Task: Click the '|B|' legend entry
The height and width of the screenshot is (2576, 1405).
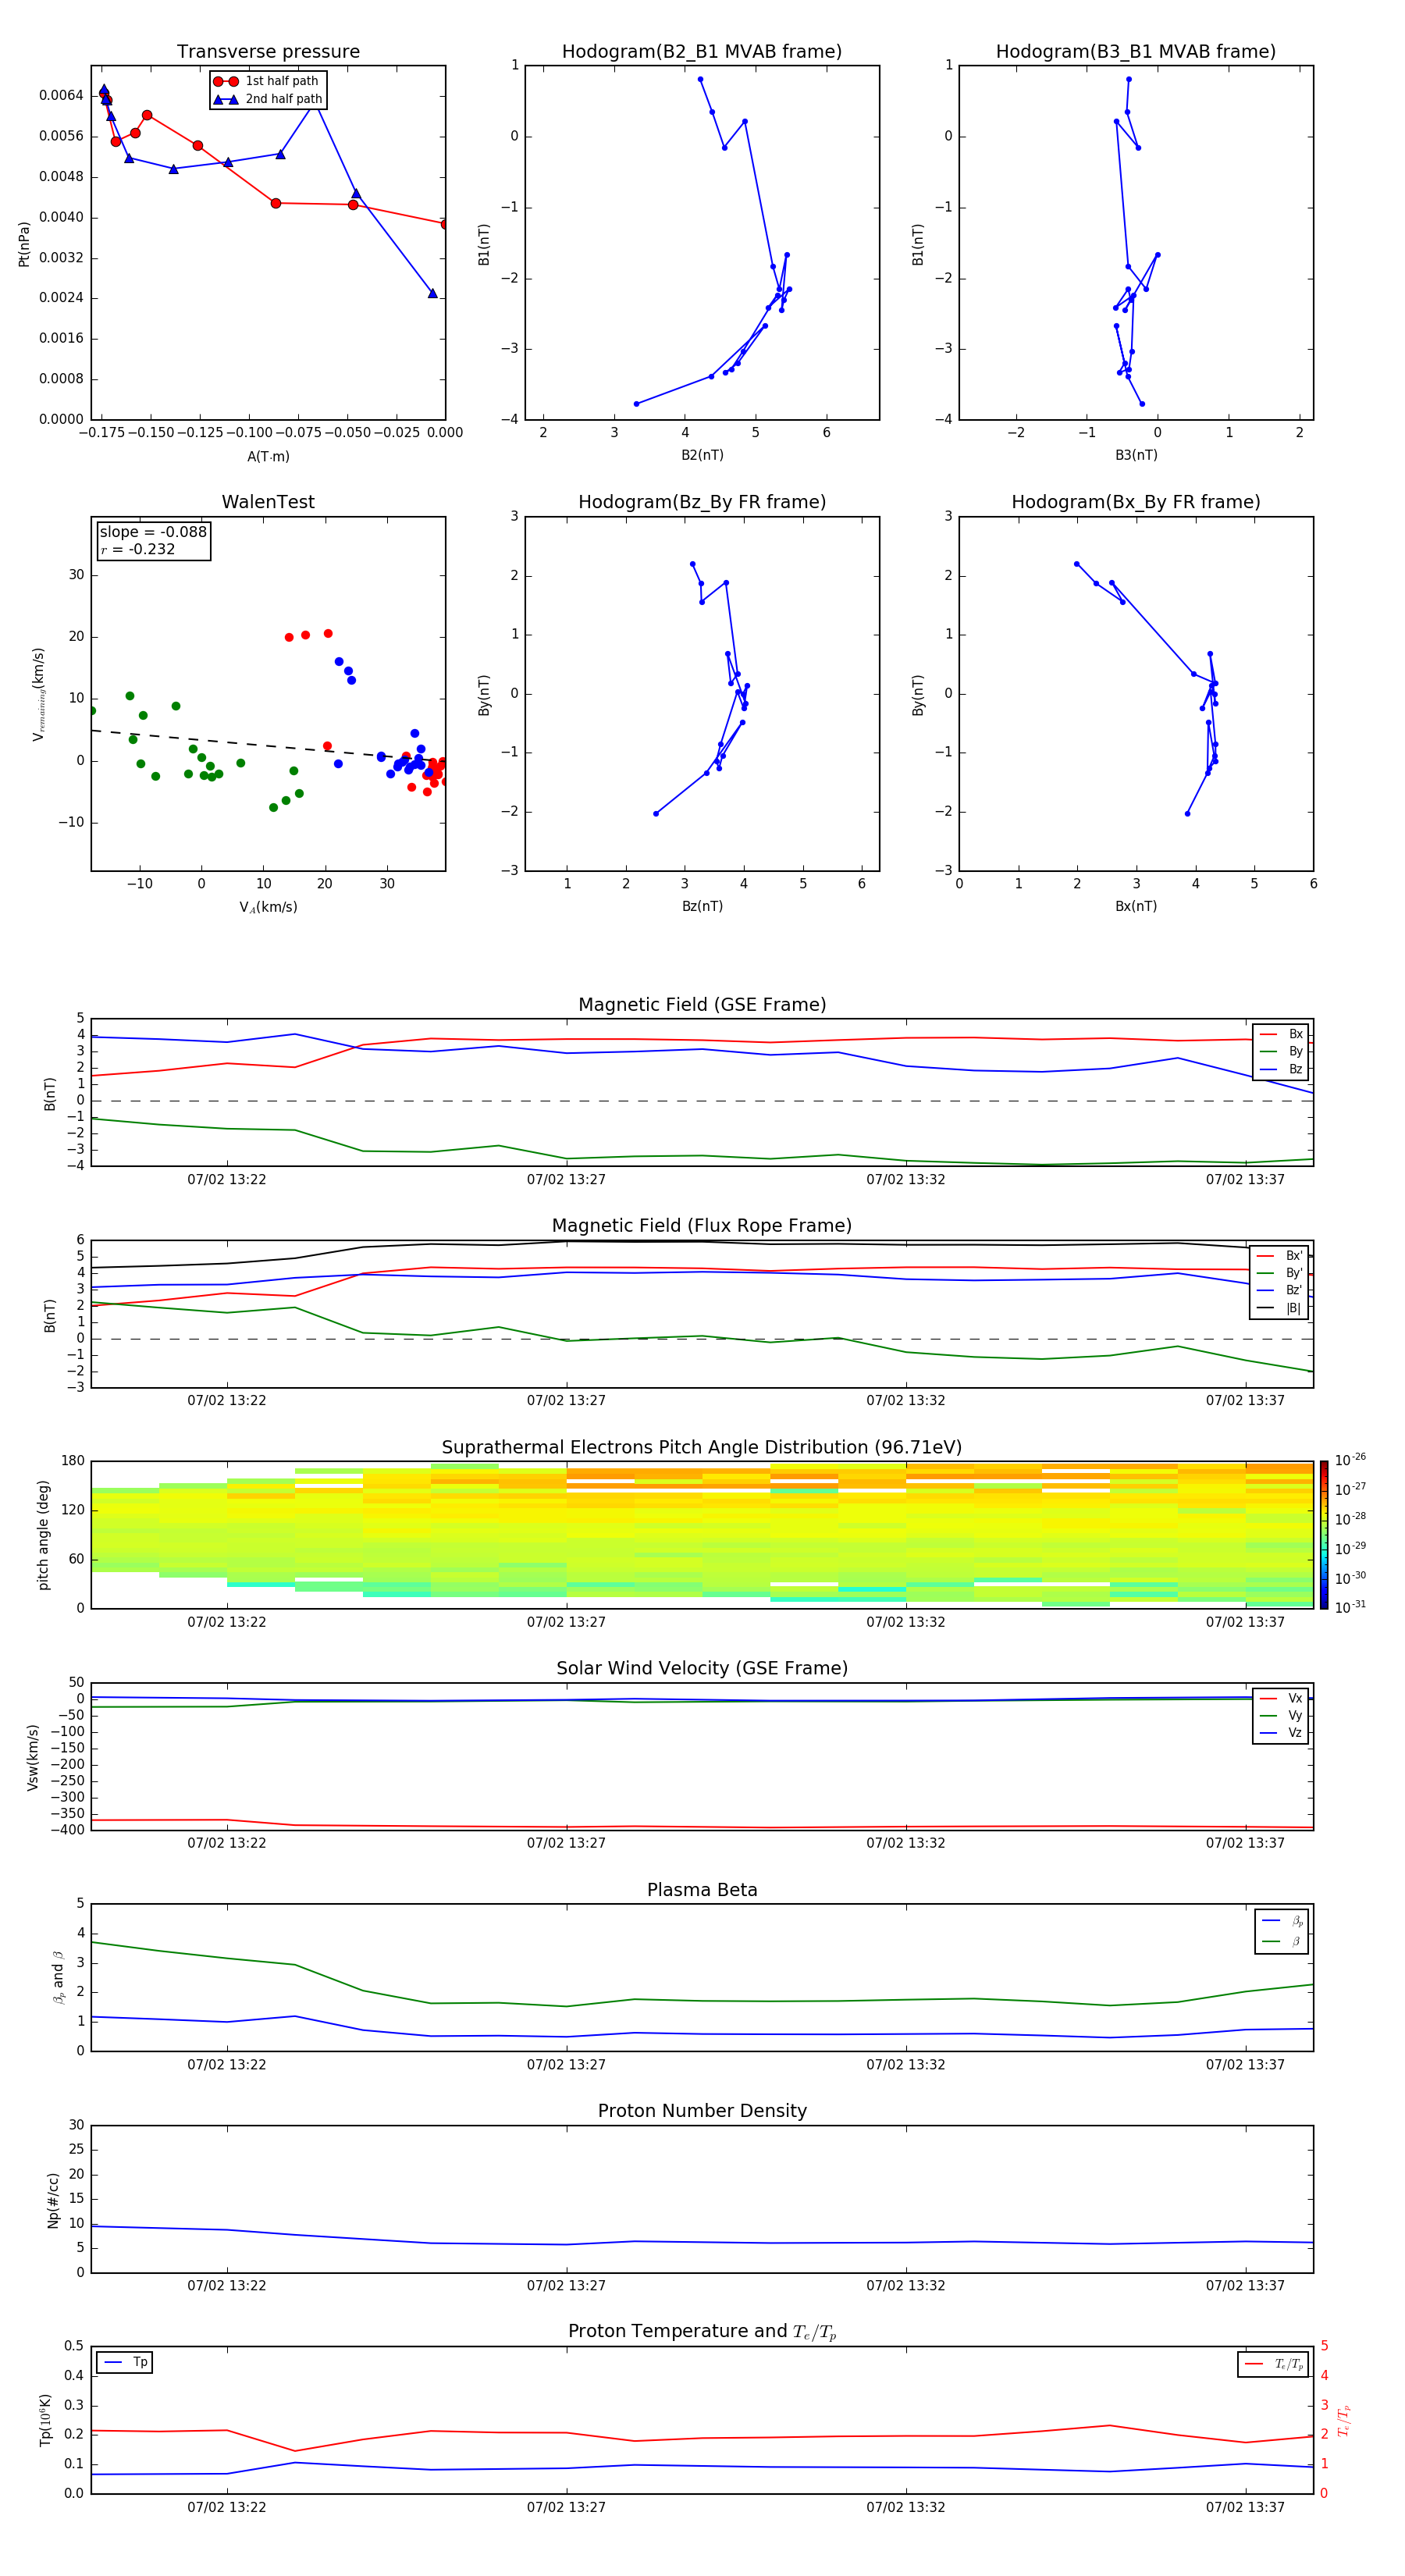Action: pyautogui.click(x=1280, y=1308)
